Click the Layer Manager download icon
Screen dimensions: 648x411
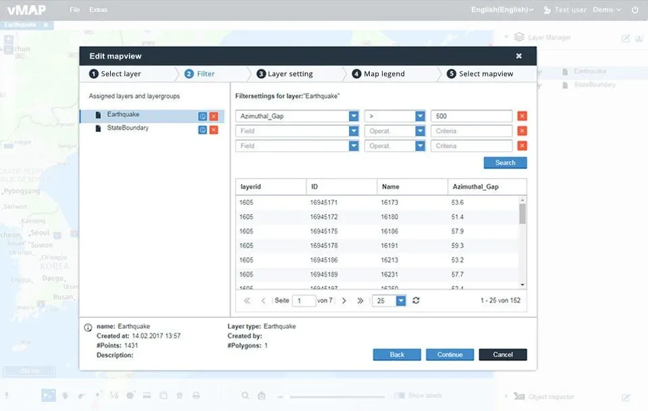coord(639,38)
